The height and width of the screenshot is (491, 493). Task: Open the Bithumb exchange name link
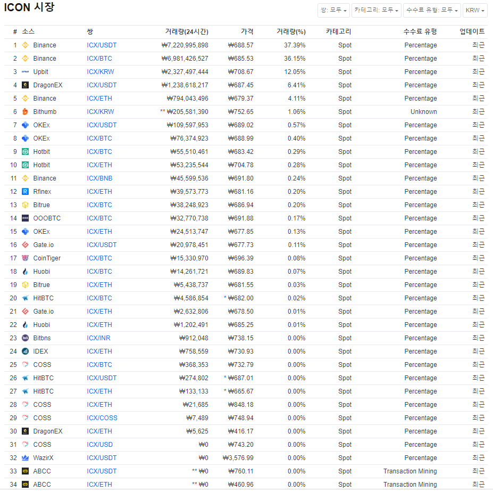[45, 112]
